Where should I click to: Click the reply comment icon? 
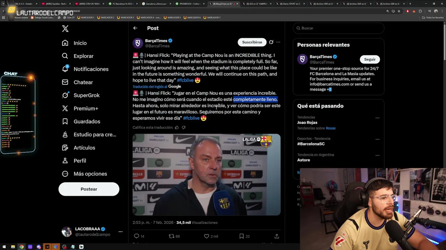137,236
